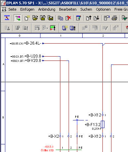
Task: Print the page using the printer icon
Action: point(114,18)
